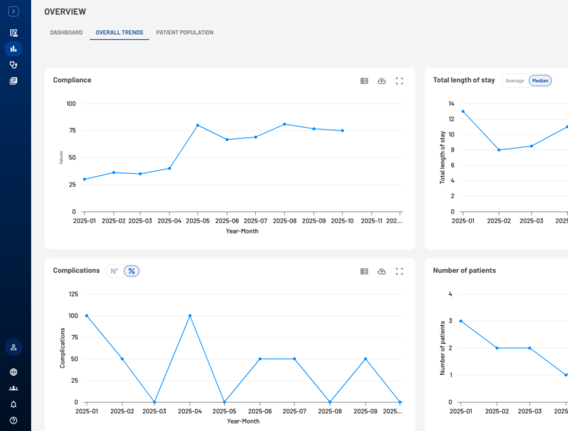Open the team members sidebar icon

13,388
